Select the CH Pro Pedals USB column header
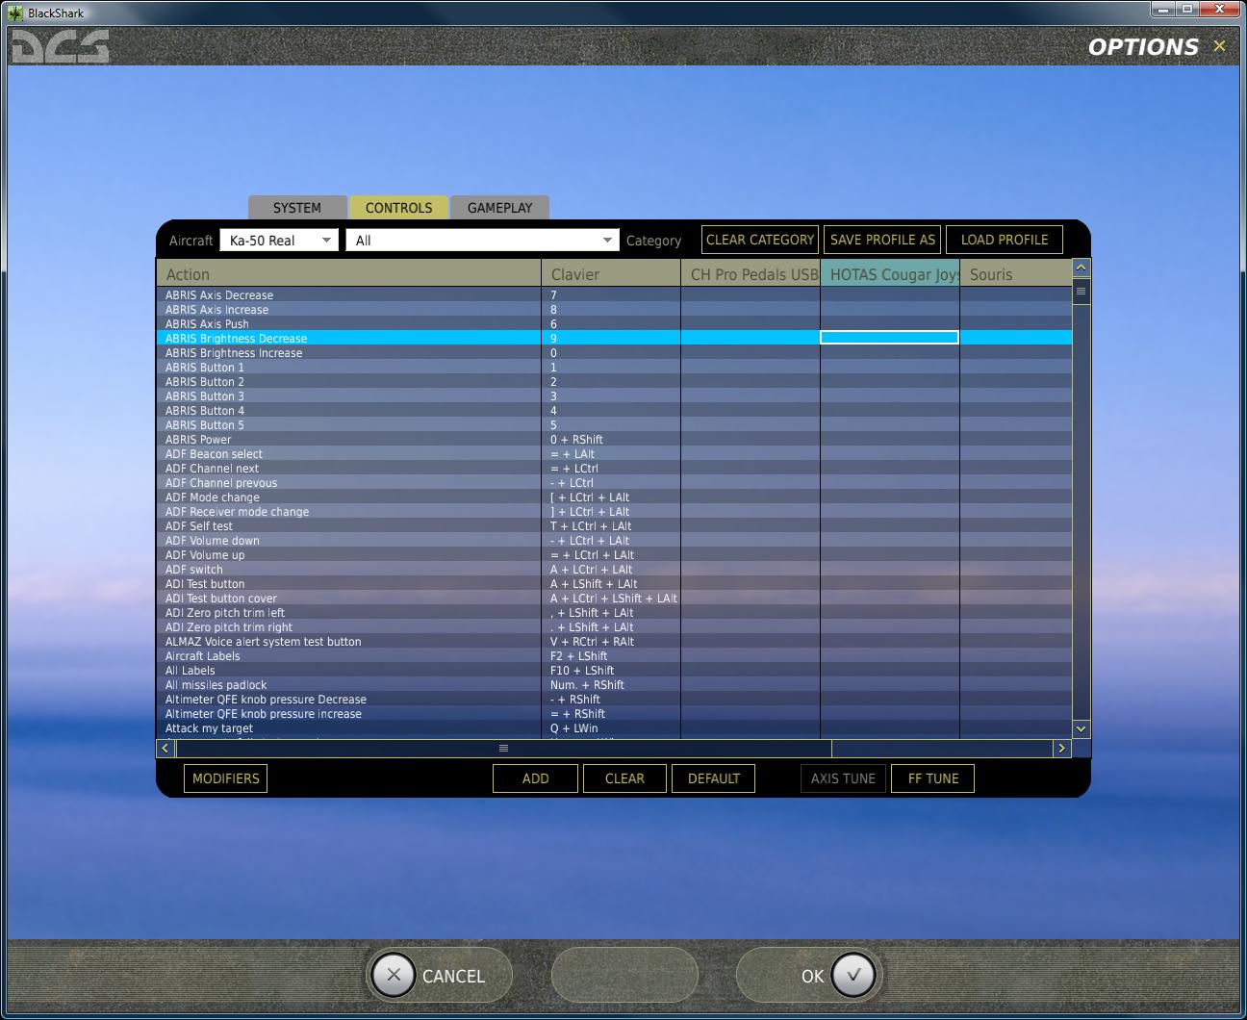The height and width of the screenshot is (1020, 1247). (751, 273)
